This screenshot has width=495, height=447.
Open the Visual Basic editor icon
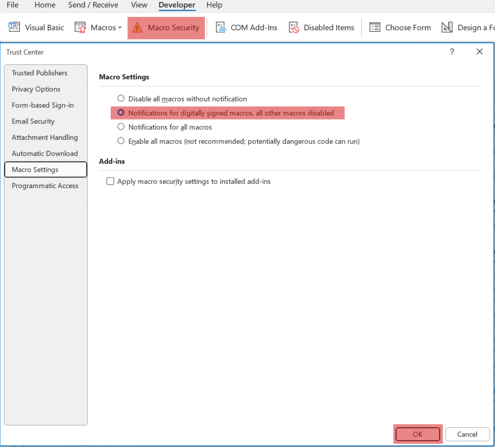point(15,28)
